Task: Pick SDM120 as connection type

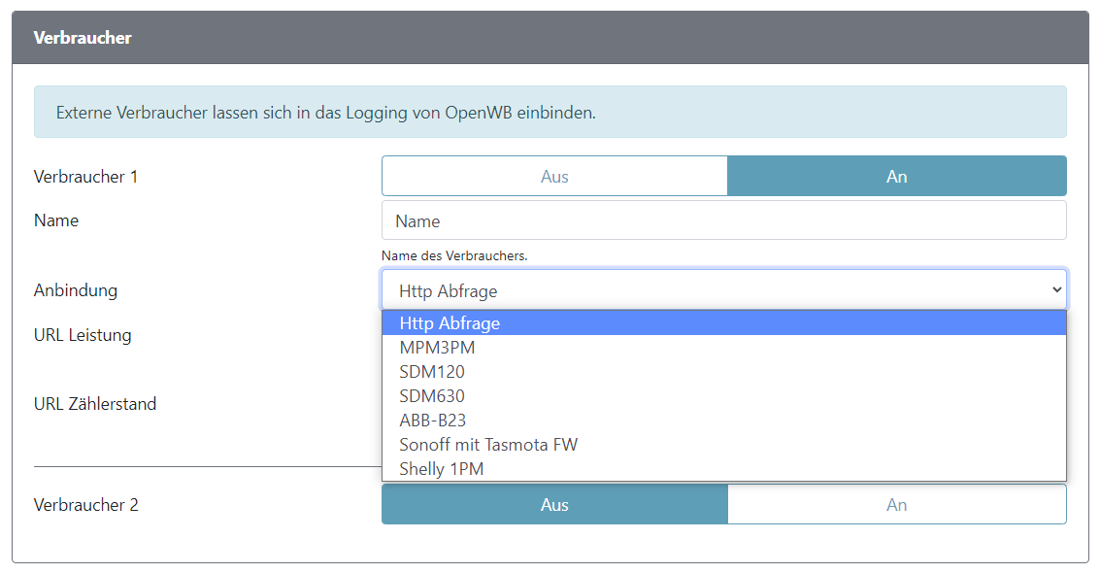Action: click(432, 372)
